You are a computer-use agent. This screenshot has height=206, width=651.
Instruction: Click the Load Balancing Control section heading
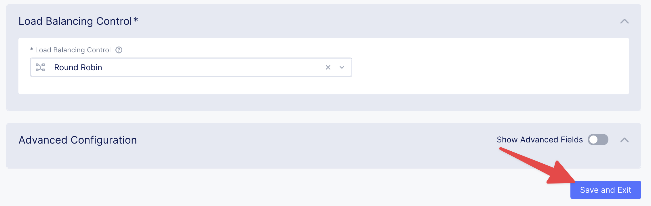point(75,21)
